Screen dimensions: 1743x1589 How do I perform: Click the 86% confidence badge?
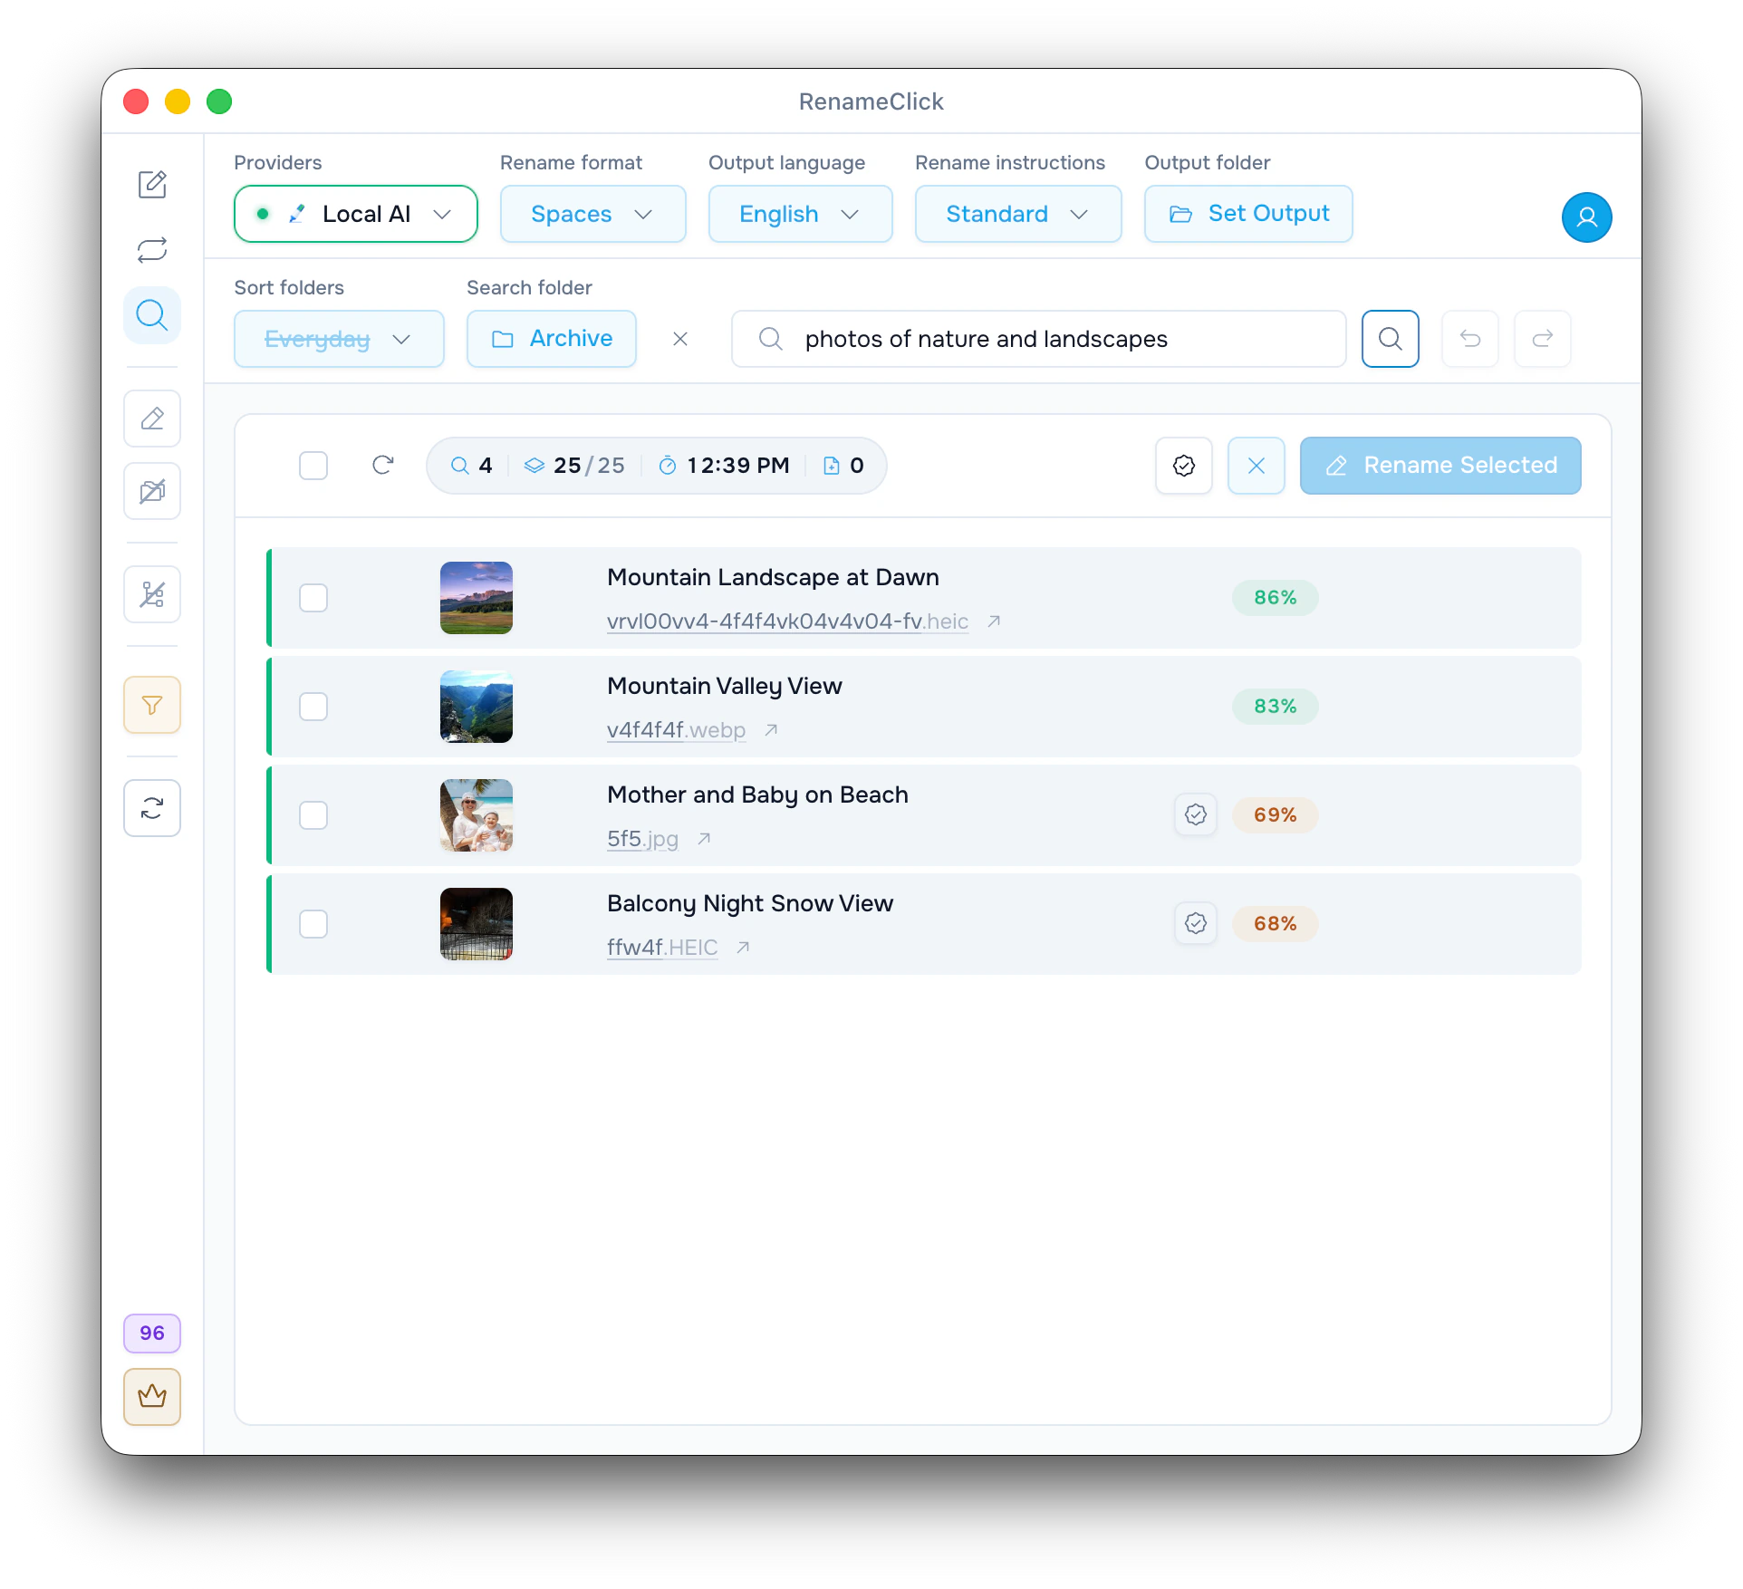1275,598
